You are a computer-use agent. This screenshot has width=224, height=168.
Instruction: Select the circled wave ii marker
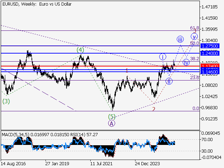coord(169,82)
